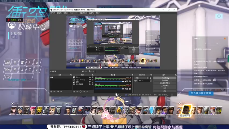Increase transition duration with stepper up arrow
229x129 pixels.
tap(151, 80)
